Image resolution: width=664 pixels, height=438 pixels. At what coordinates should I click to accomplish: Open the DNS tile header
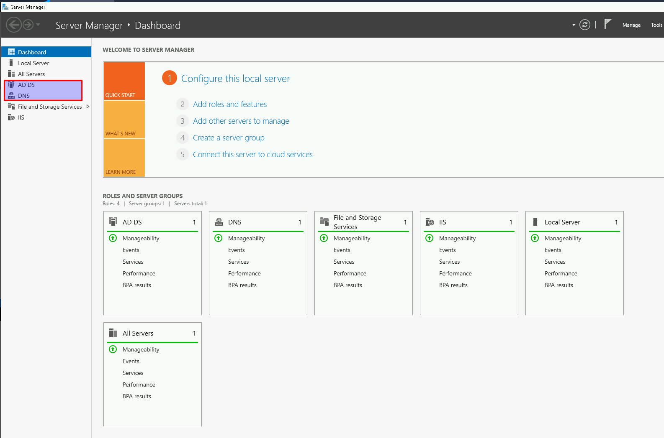258,222
